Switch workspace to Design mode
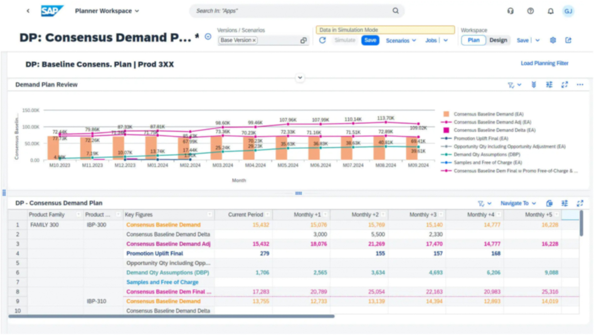Viewport: 594px width, 335px height. tap(498, 40)
